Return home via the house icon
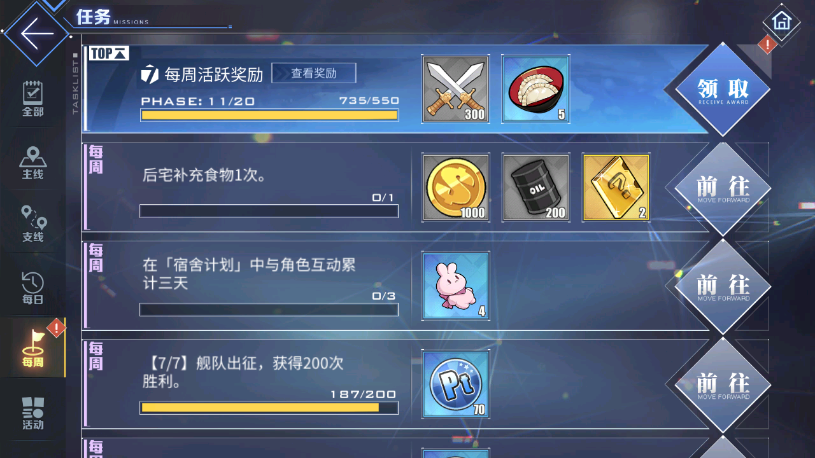 (x=781, y=21)
